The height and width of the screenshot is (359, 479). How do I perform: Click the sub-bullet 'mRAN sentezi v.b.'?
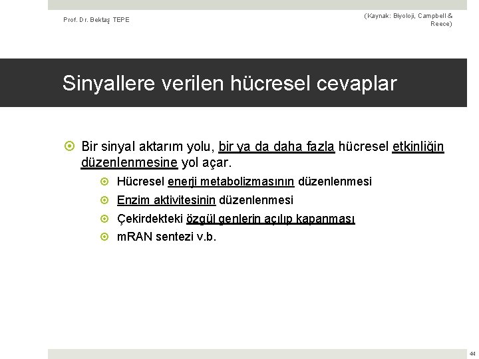coord(166,237)
